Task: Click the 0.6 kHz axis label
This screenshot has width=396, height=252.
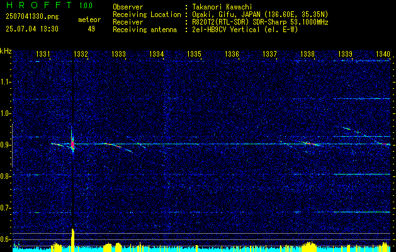Action: [x=5, y=239]
